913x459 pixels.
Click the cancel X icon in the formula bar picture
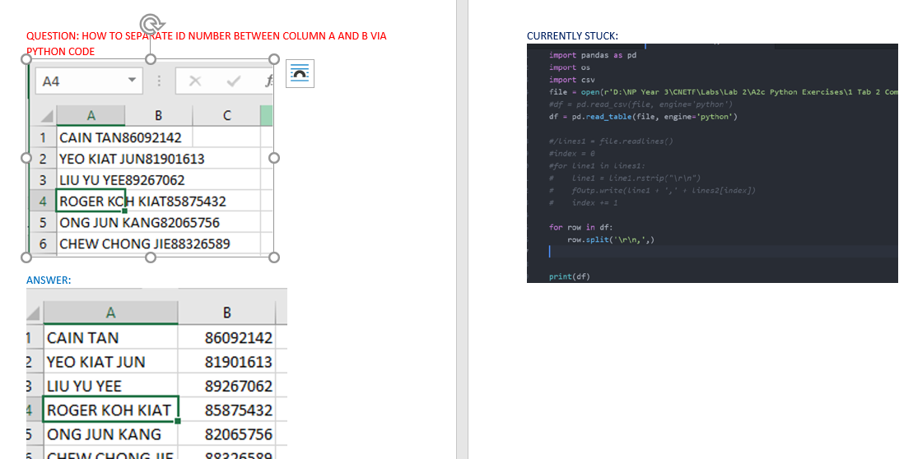tap(195, 81)
